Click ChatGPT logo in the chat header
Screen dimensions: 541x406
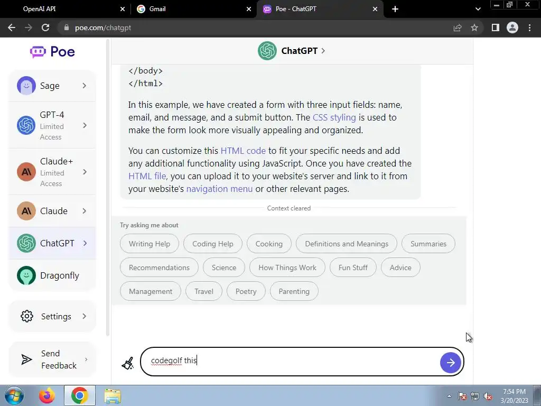tap(267, 51)
